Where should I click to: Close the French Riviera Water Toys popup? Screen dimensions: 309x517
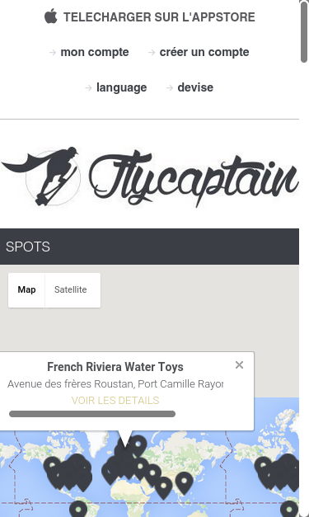[x=239, y=364]
